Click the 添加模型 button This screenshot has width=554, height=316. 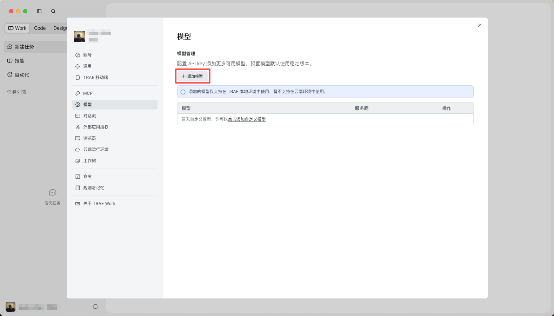[193, 76]
